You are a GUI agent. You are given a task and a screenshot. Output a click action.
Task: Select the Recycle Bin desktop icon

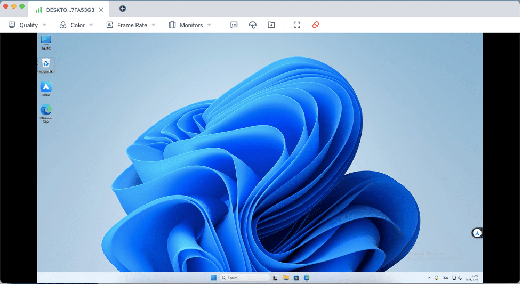46,66
